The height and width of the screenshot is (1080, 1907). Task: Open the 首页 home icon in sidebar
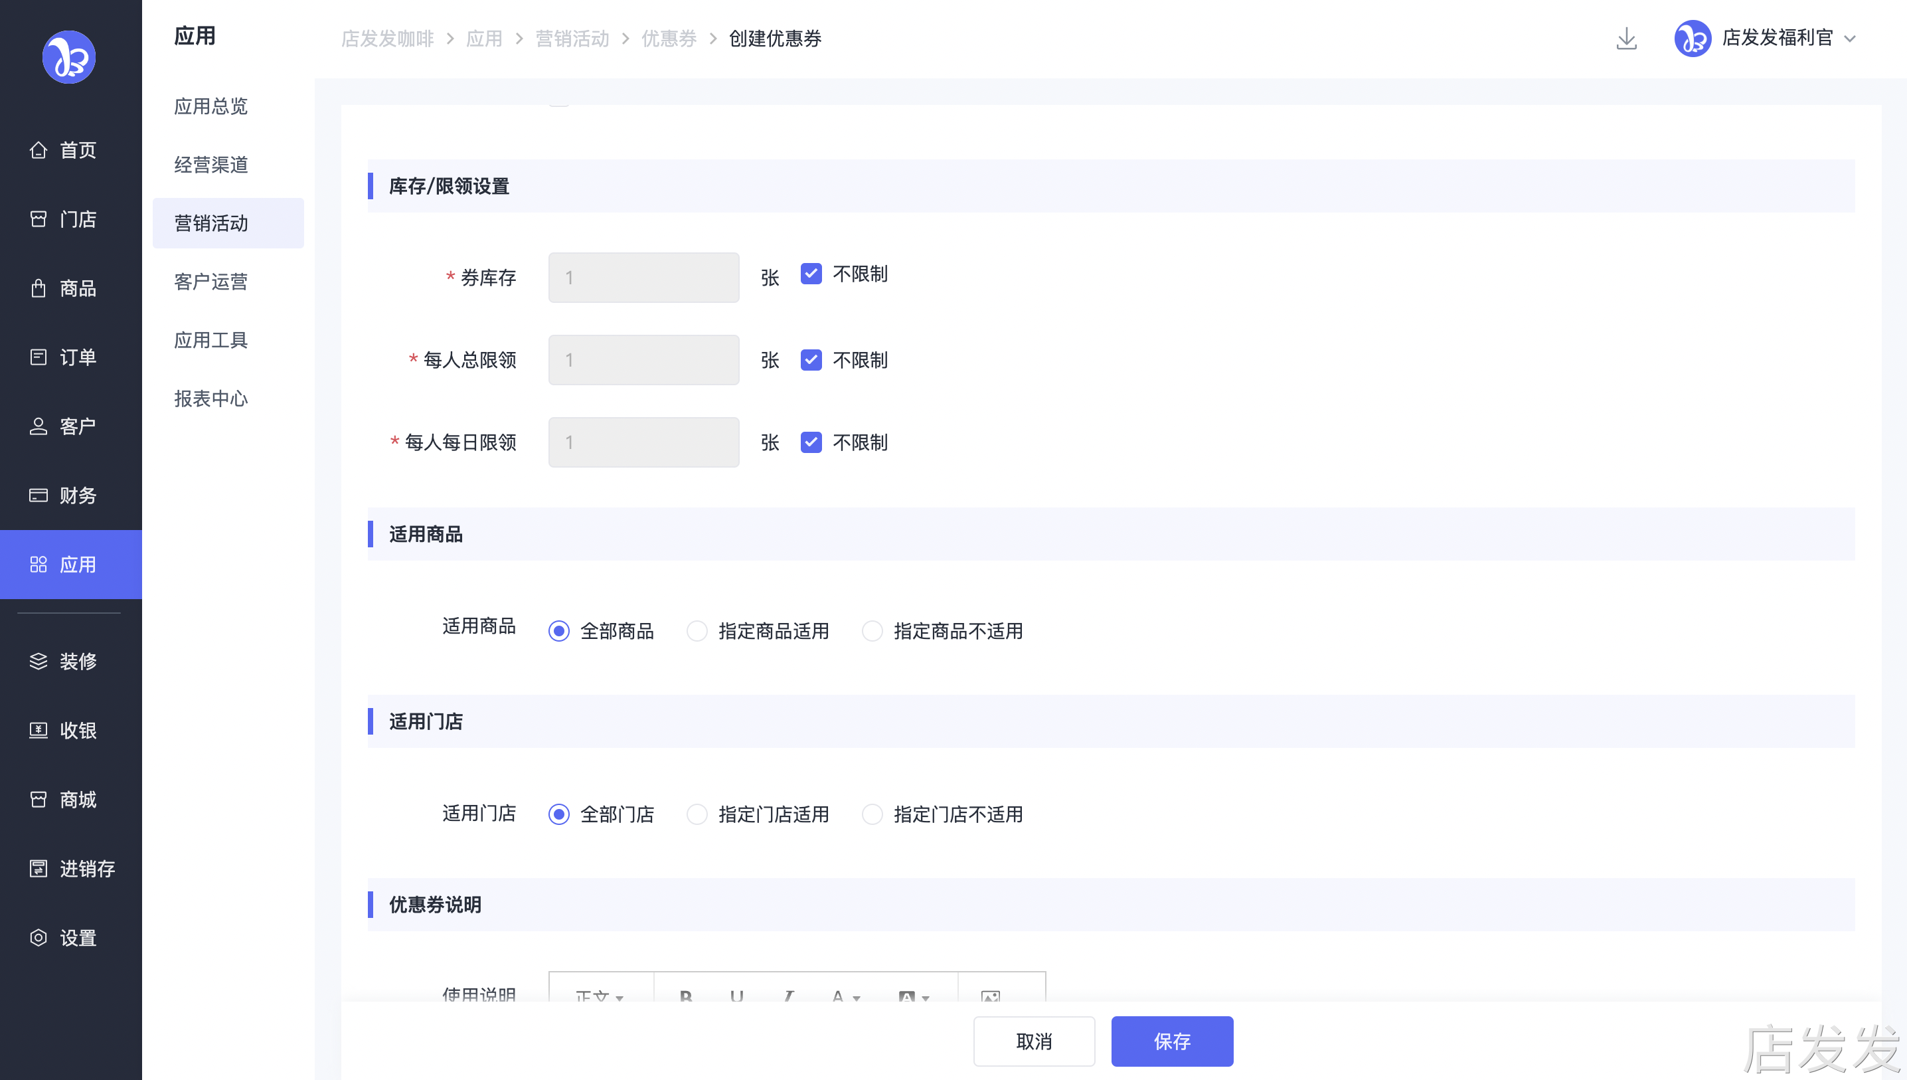click(x=39, y=151)
